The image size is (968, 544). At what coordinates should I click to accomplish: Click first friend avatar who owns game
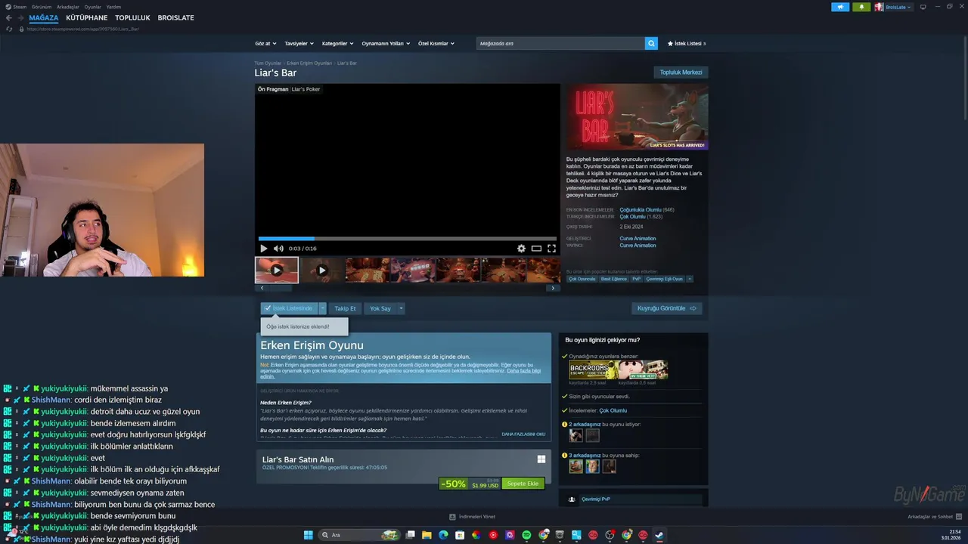pyautogui.click(x=576, y=466)
